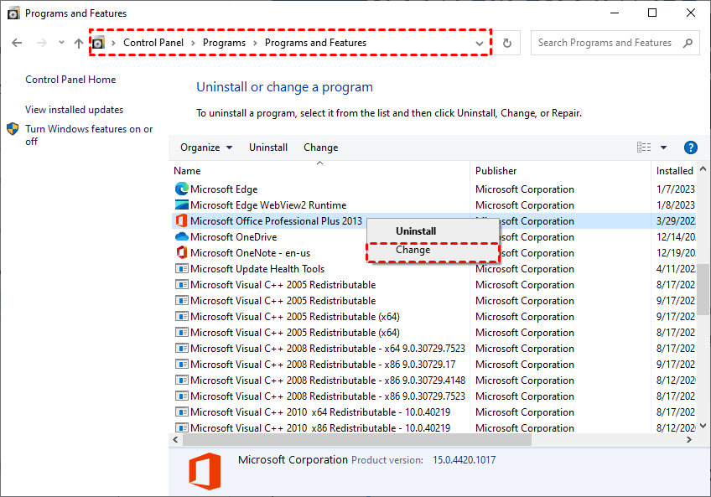The width and height of the screenshot is (711, 497).
Task: Click the Search Programs and Features field
Action: (605, 43)
